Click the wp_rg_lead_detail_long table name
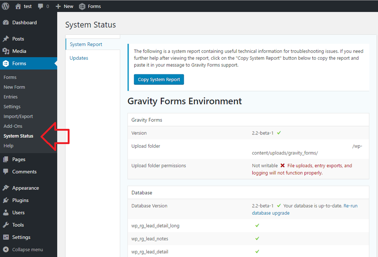 [155, 226]
